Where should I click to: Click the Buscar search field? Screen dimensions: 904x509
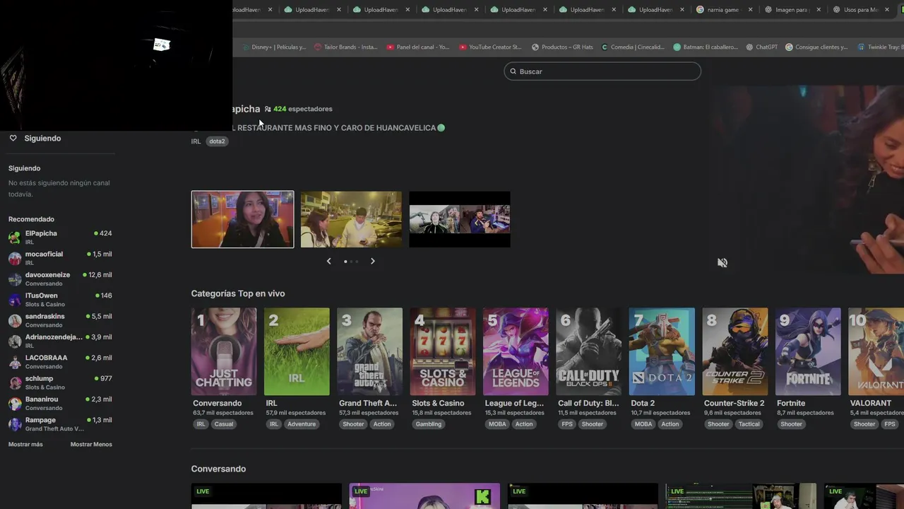pos(602,71)
